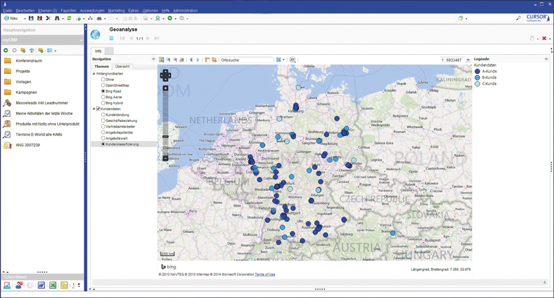
Task: Open the Terms of Use link
Action: click(265, 275)
